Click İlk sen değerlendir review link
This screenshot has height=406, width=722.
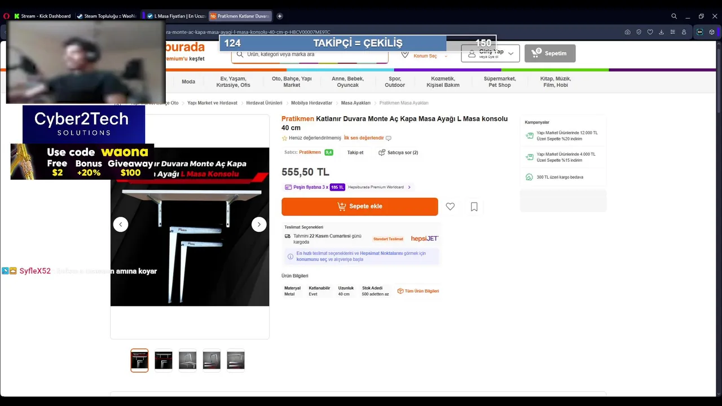[x=364, y=138]
